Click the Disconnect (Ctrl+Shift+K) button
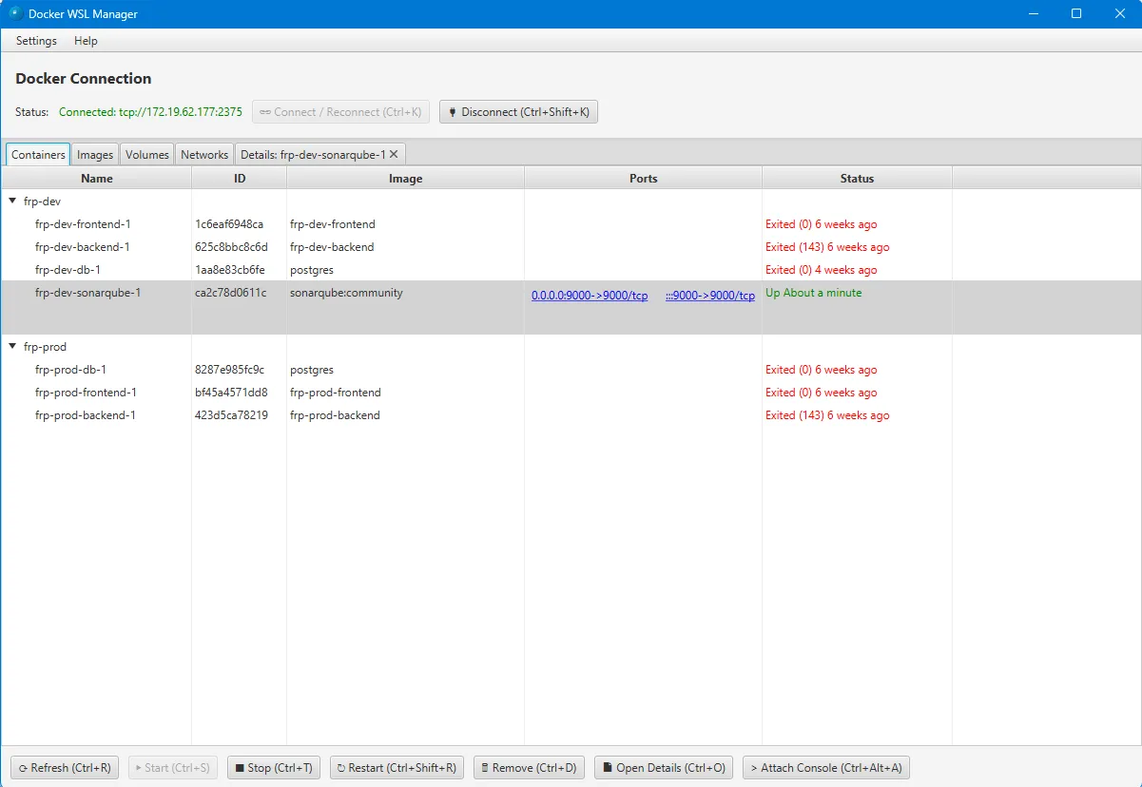The width and height of the screenshot is (1142, 787). [x=518, y=112]
